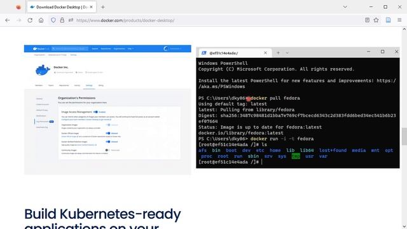Click the 'lib64' entry in ls output
The width and height of the screenshot is (407, 229).
307,150
